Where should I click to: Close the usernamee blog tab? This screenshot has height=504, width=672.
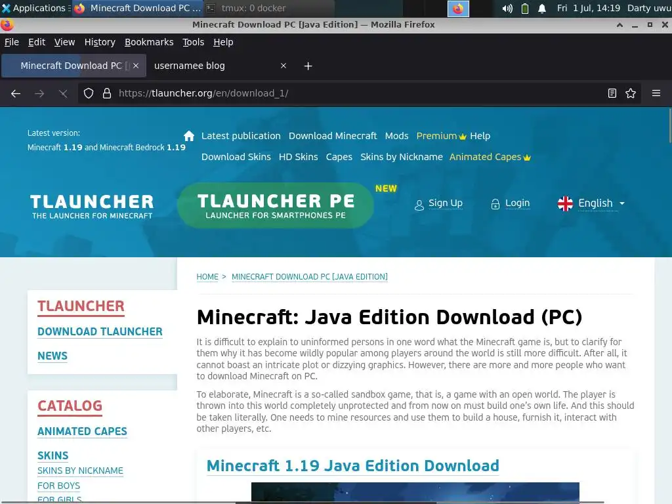(283, 66)
